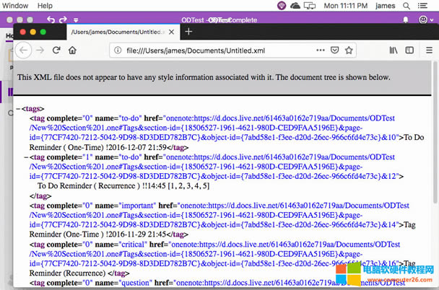Show the Firefox sidebar

point(409,50)
